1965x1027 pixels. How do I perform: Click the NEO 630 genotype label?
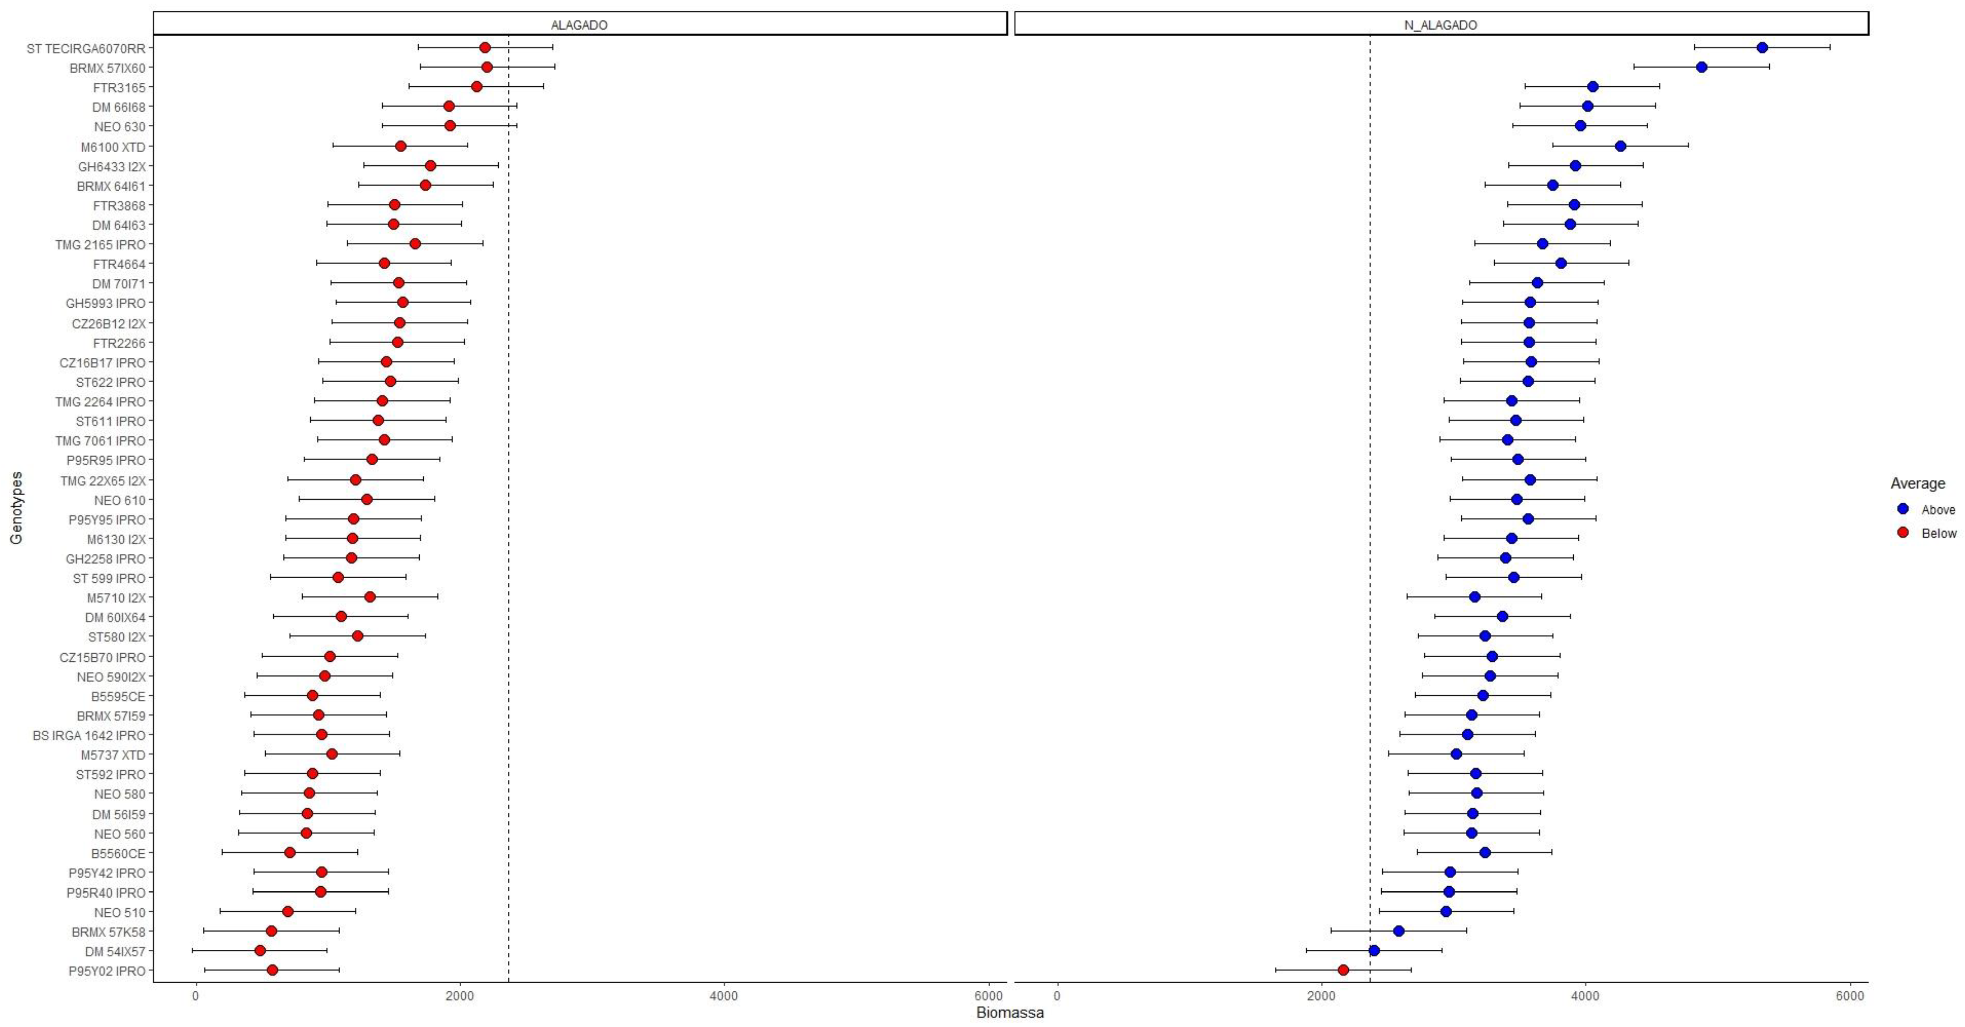119,127
